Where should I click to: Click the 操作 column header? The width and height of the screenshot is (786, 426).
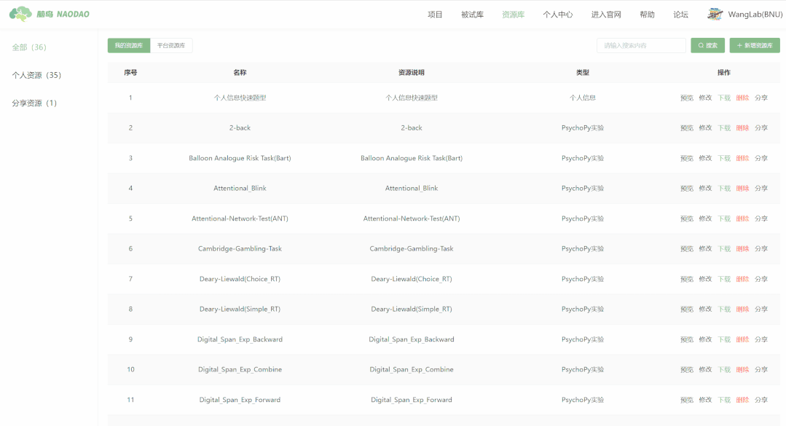pyautogui.click(x=724, y=73)
